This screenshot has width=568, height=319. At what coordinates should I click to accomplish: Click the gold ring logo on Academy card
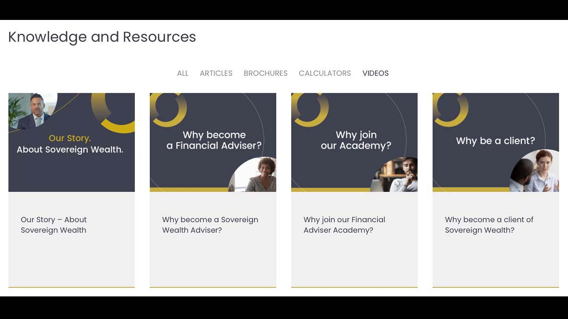click(309, 109)
